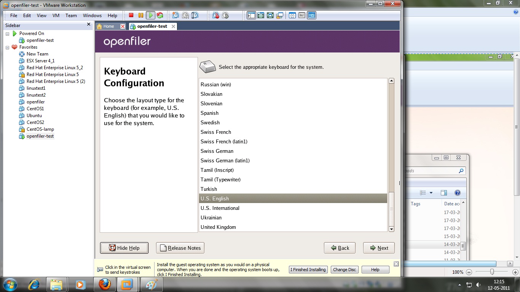Image resolution: width=520 pixels, height=292 pixels.
Task: Open the Edit menu
Action: point(27,16)
